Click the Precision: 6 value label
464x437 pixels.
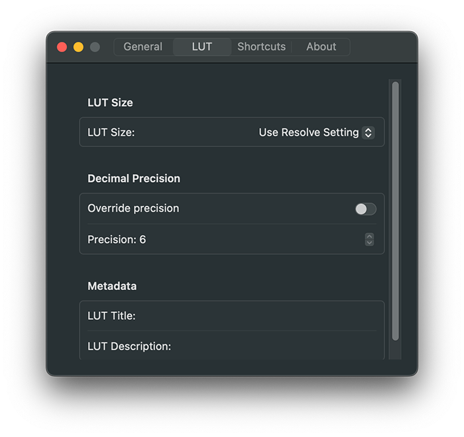click(117, 240)
